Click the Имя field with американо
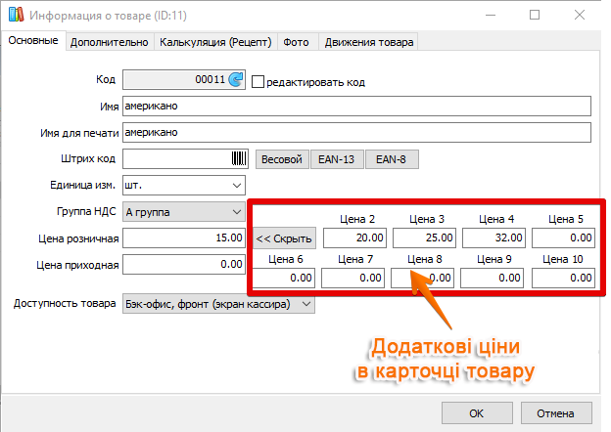Viewport: 611px width, 432px height. (356, 107)
